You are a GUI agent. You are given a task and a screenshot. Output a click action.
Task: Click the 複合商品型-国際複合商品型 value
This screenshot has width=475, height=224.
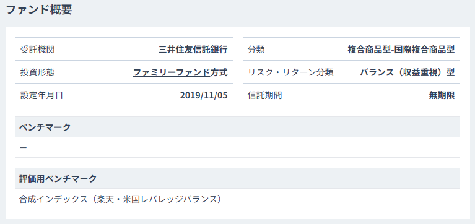[401, 50]
